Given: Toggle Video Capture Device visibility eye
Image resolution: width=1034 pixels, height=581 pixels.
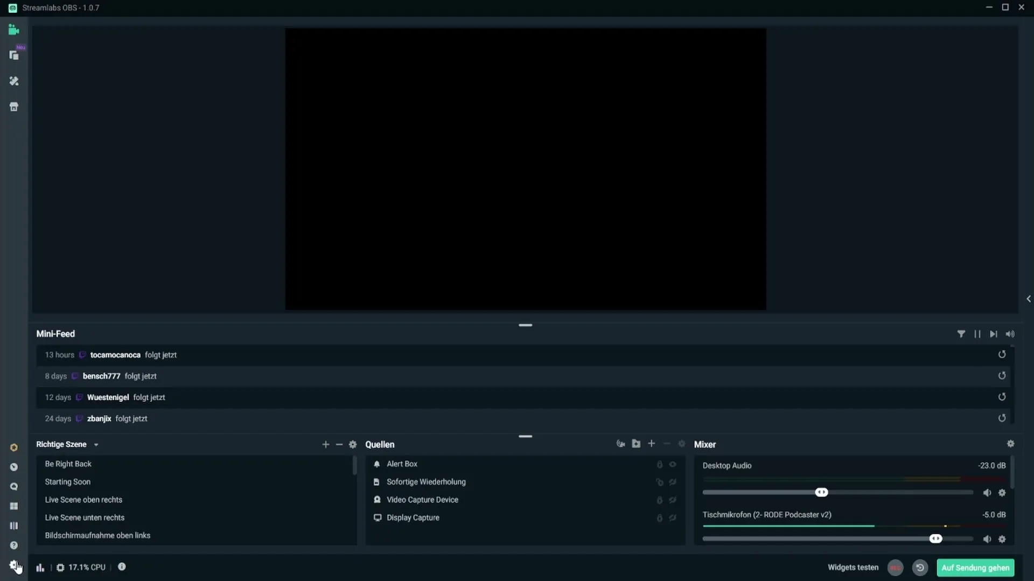Looking at the screenshot, I should pyautogui.click(x=673, y=500).
